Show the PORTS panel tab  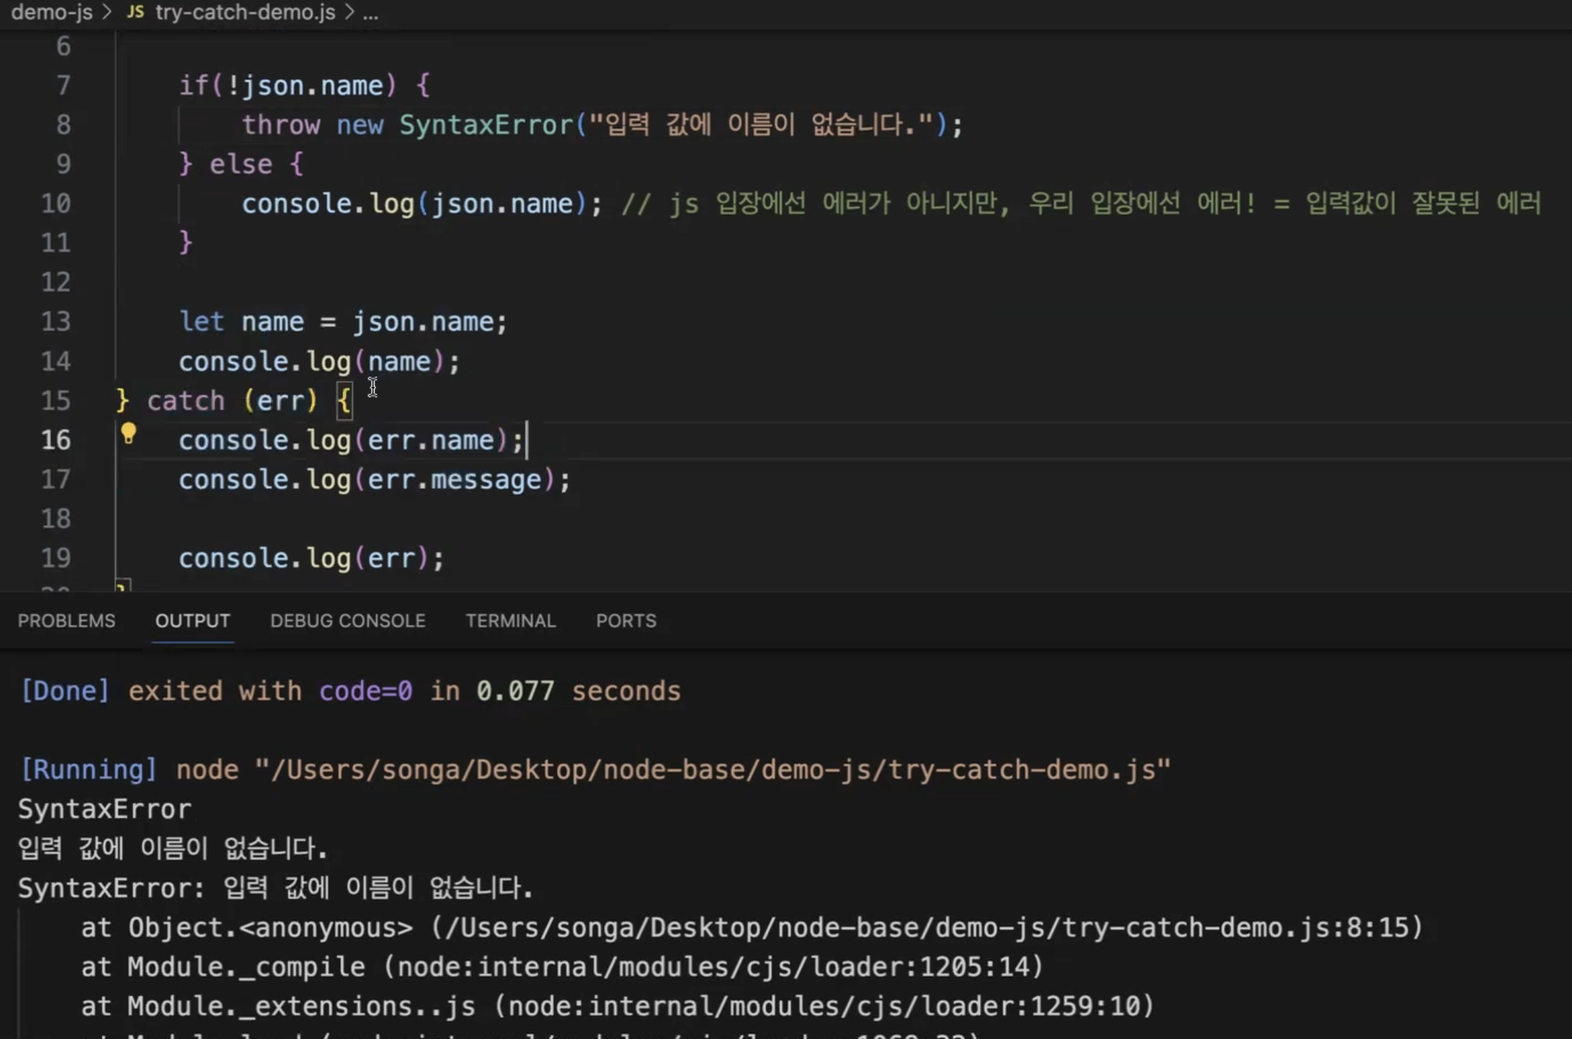point(626,620)
